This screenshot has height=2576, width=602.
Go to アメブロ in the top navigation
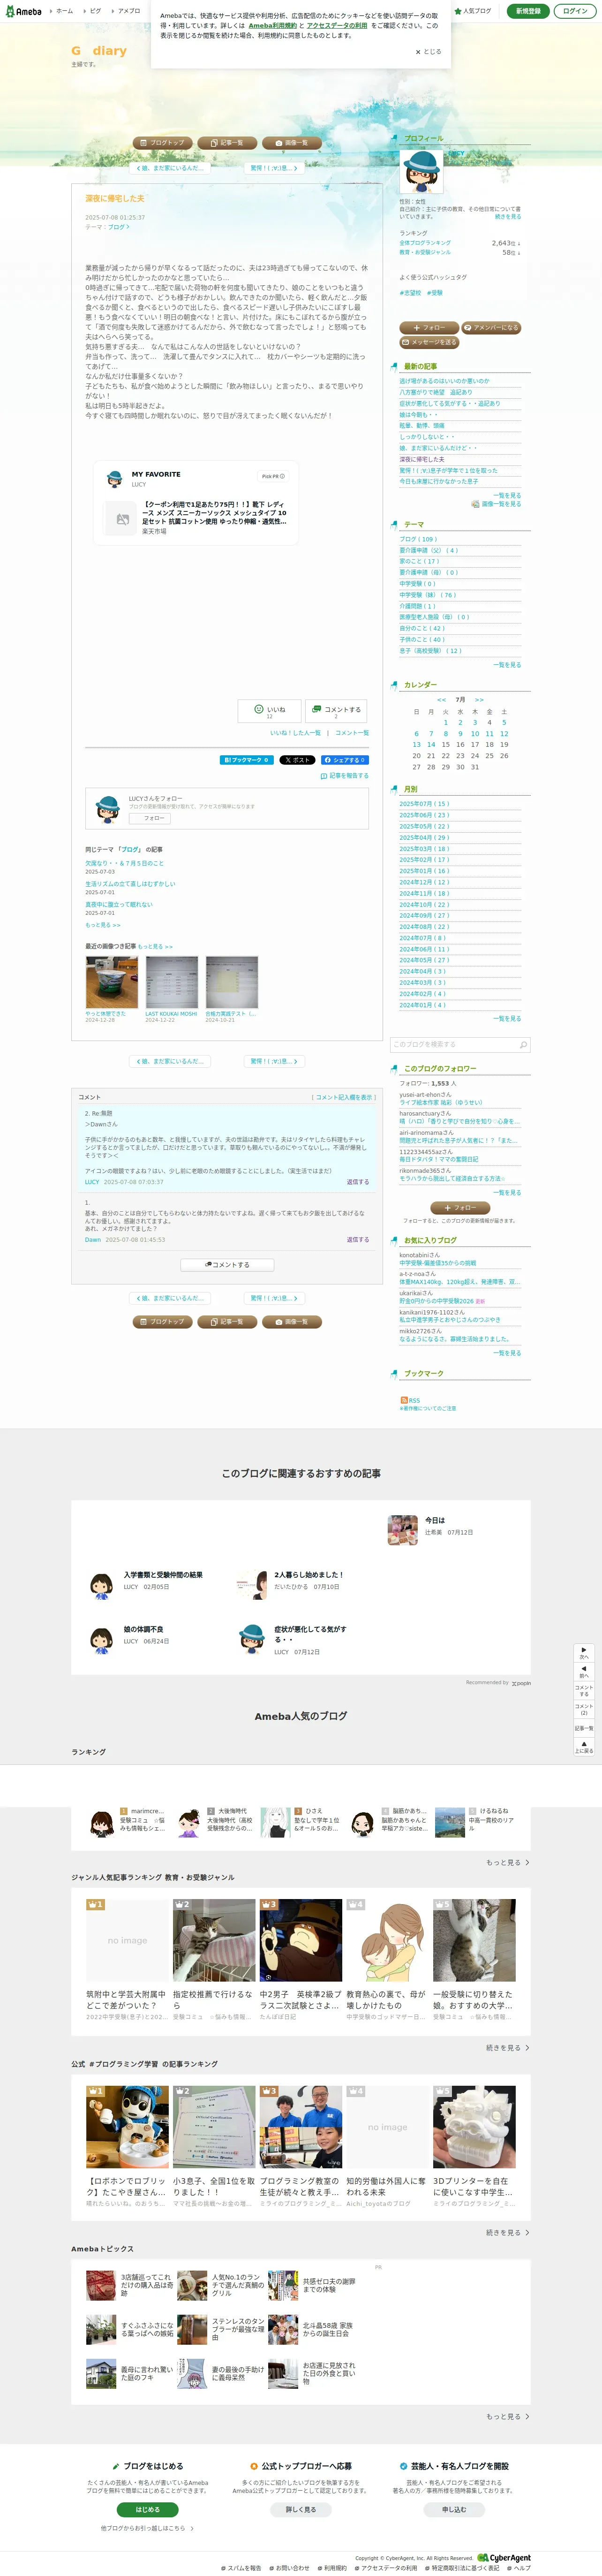[x=130, y=11]
